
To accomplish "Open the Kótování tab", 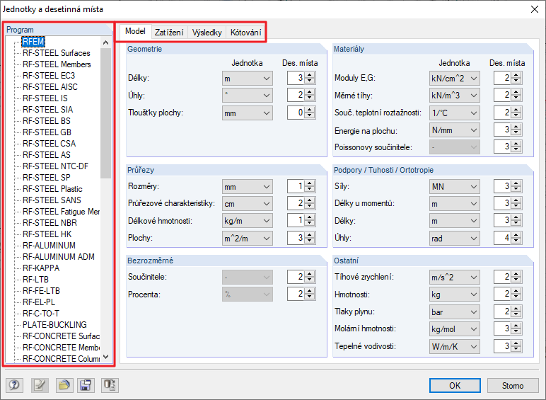I will [x=245, y=33].
